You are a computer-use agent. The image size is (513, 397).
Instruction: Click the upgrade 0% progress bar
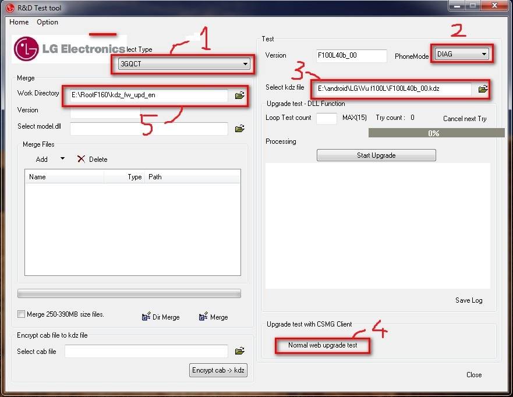437,133
